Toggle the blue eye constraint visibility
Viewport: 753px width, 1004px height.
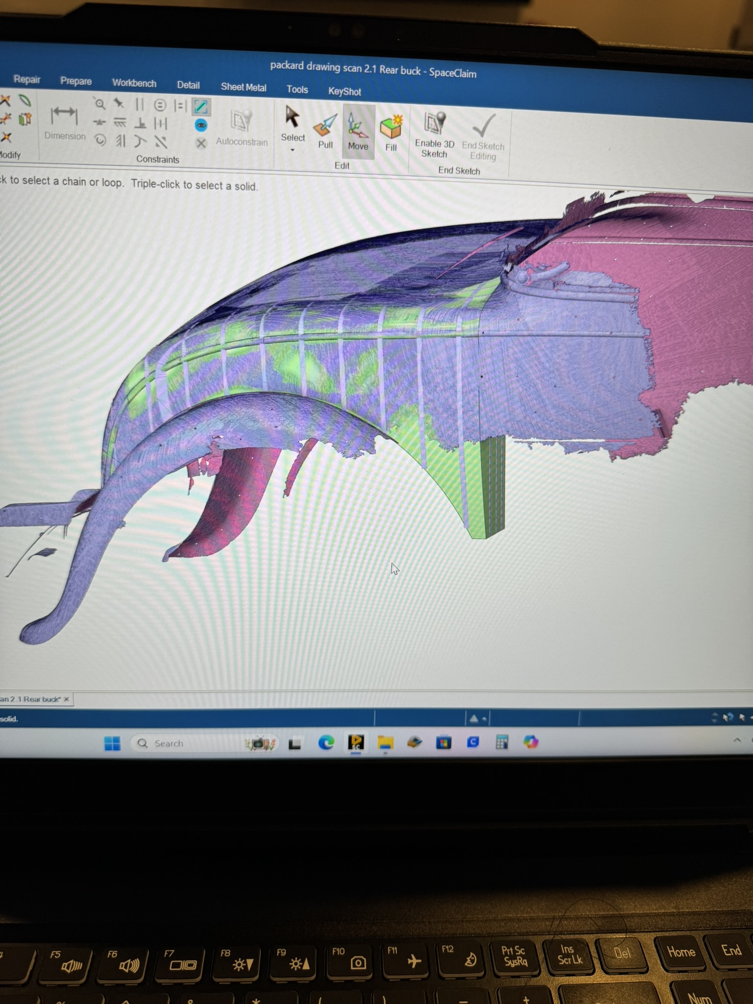201,125
